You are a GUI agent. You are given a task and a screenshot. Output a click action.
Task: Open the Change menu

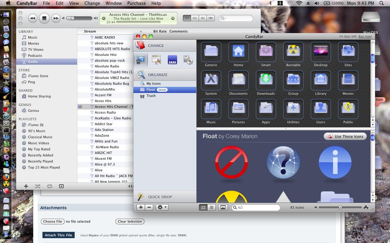(x=92, y=3)
